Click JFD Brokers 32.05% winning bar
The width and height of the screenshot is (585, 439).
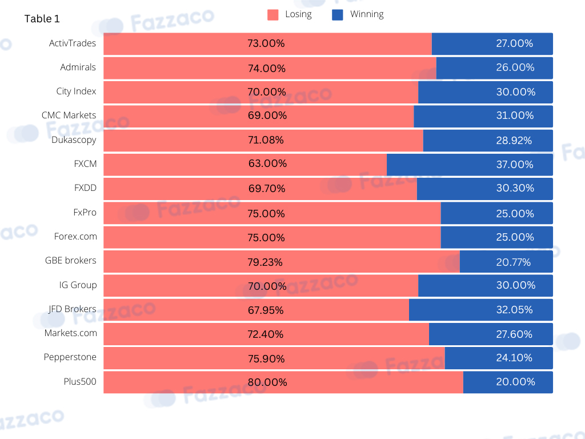click(481, 309)
